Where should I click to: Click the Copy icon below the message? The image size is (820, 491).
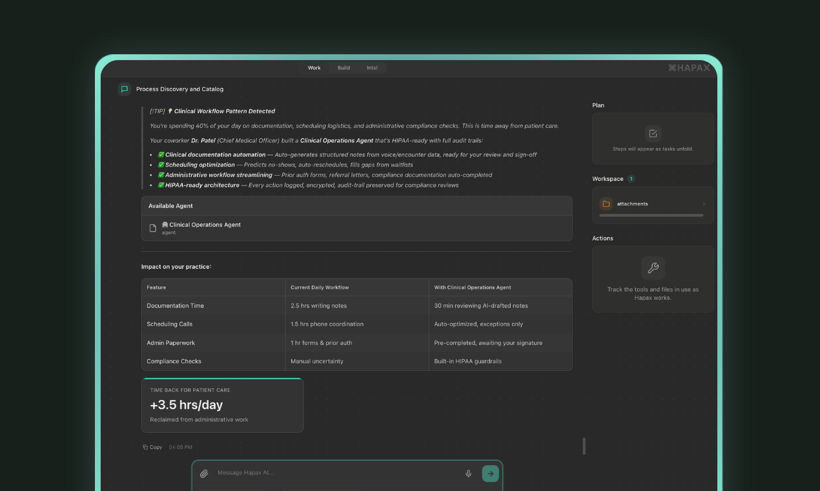coord(146,447)
